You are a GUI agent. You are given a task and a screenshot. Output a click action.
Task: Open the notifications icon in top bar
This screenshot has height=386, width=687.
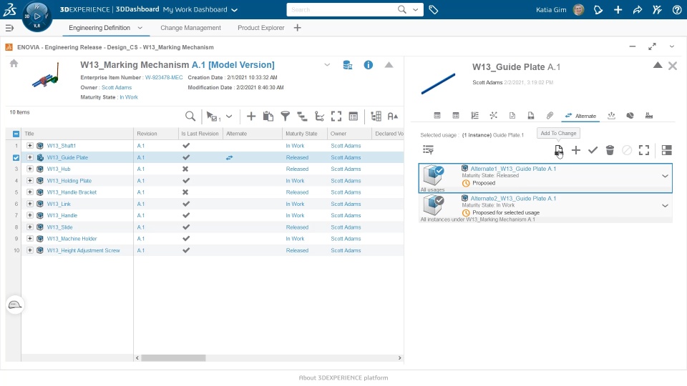598,9
